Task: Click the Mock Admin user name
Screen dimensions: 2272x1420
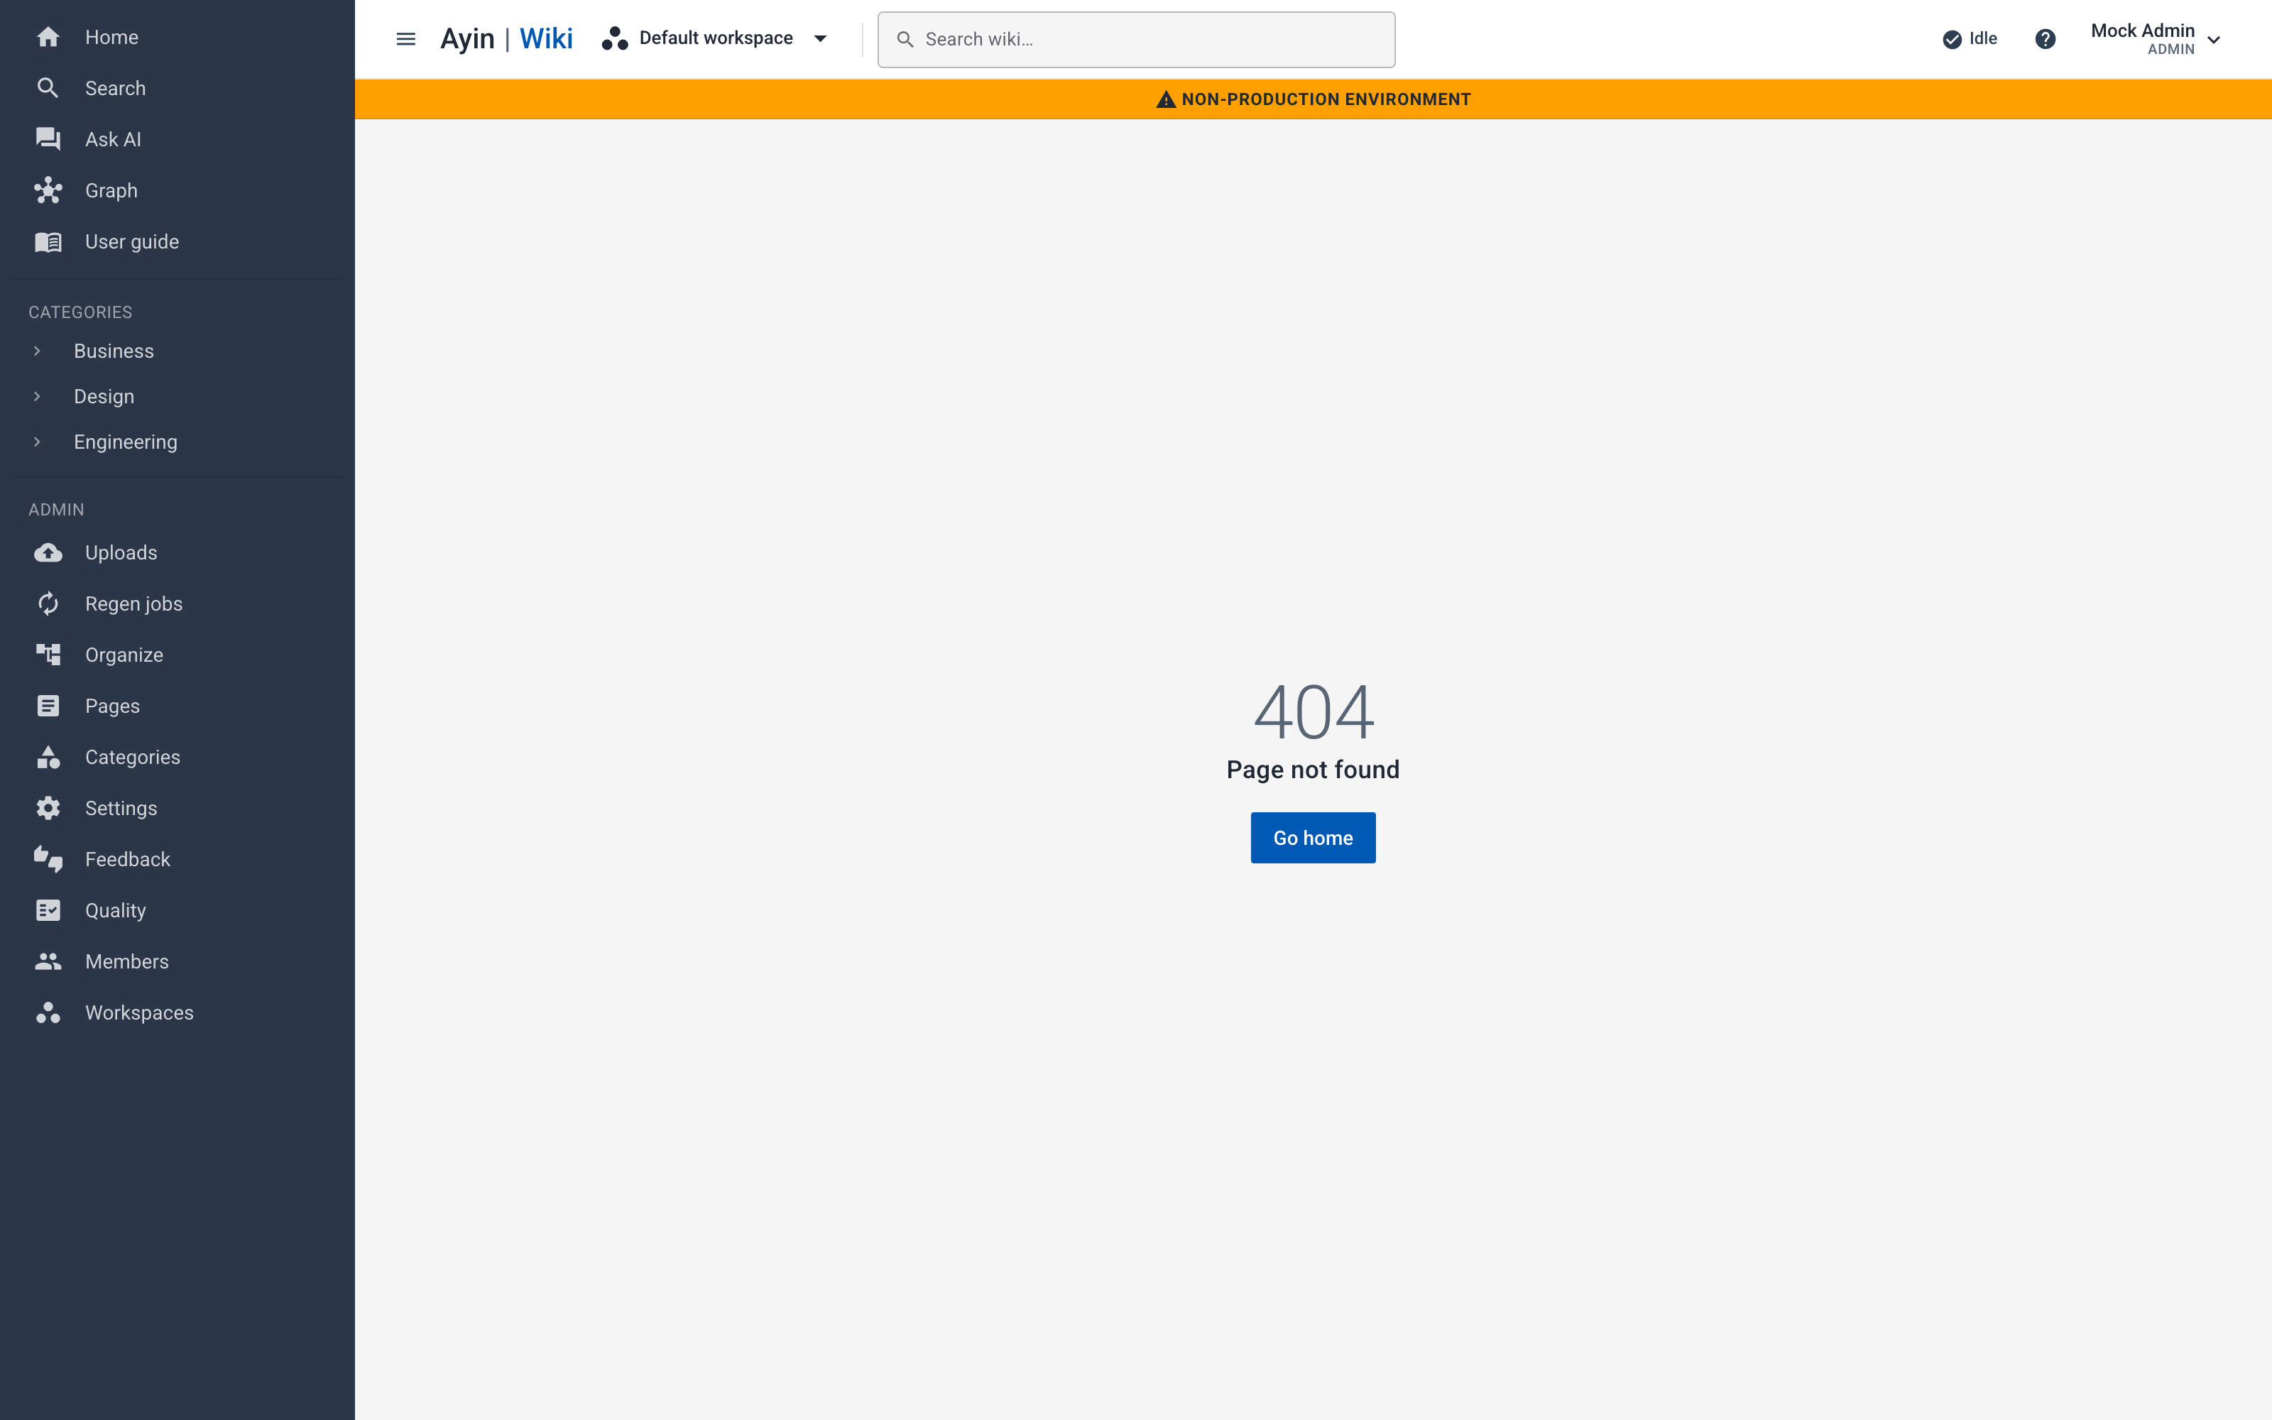Action: coord(2143,31)
